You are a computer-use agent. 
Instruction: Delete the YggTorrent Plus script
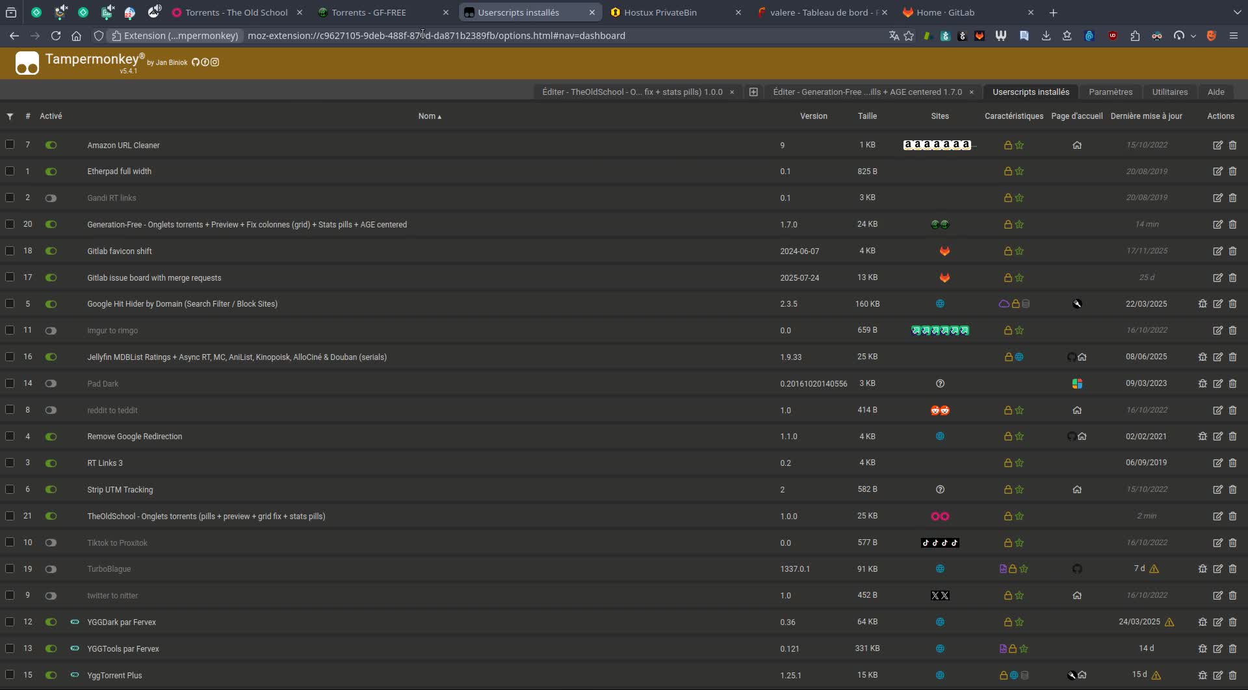pos(1232,675)
